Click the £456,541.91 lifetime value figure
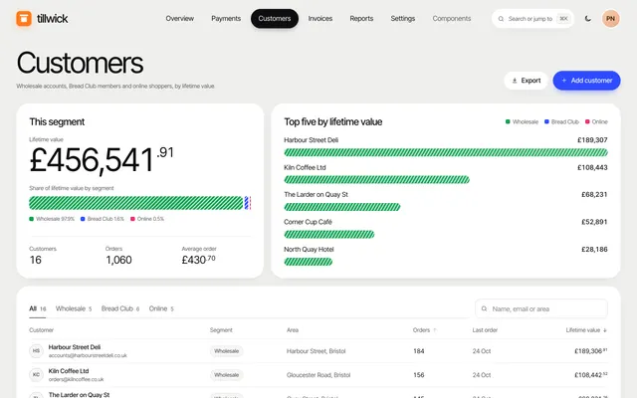This screenshot has width=637, height=398. coord(102,159)
